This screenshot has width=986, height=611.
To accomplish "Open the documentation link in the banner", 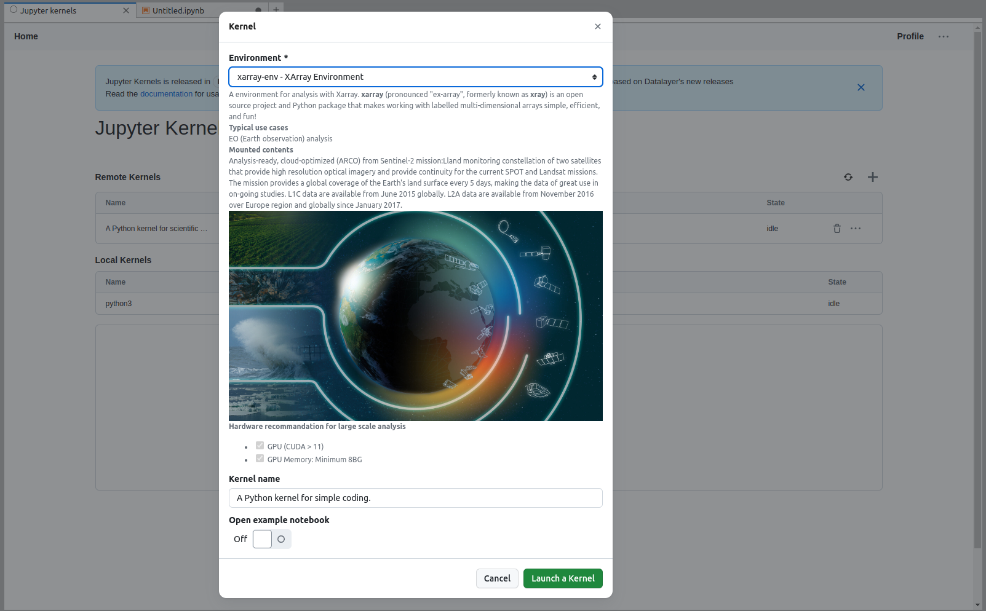I will coord(166,94).
